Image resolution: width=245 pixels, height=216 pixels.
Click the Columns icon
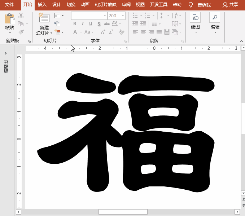[154, 24]
